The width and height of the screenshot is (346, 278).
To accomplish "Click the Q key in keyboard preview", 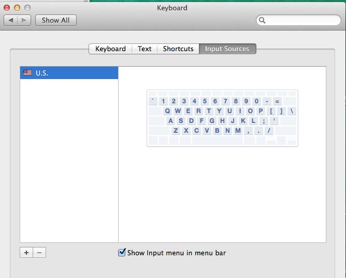I will 168,111.
